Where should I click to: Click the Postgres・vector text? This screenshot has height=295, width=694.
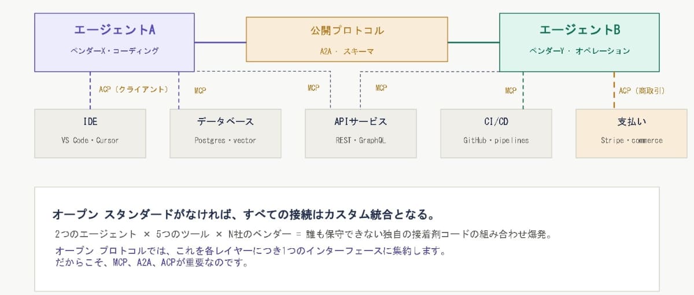[226, 141]
